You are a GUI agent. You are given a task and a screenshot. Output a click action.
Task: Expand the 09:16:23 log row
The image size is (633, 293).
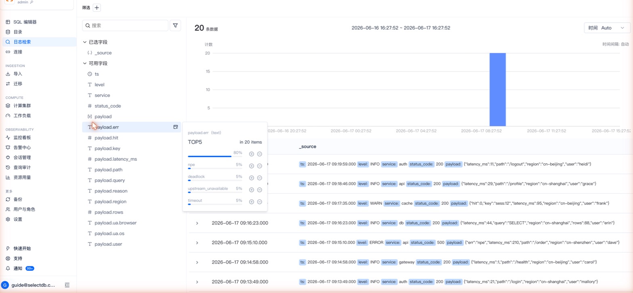(197, 223)
